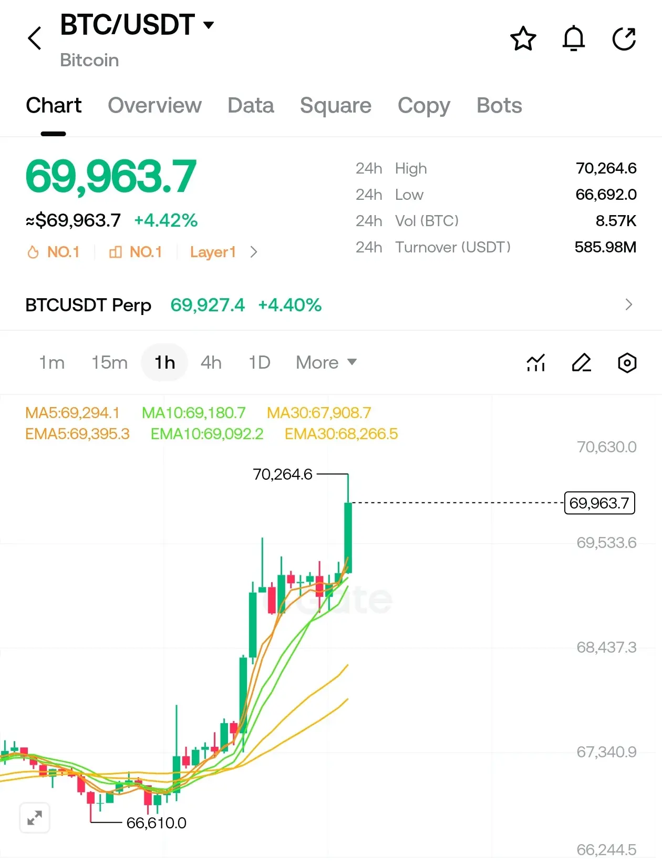The width and height of the screenshot is (662, 862).
Task: Open chart indicators icon
Action: point(536,362)
